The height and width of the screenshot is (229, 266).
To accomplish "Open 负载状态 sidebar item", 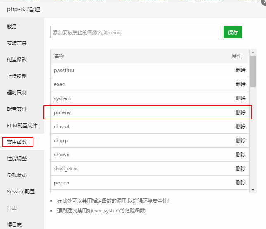I will [17, 175].
